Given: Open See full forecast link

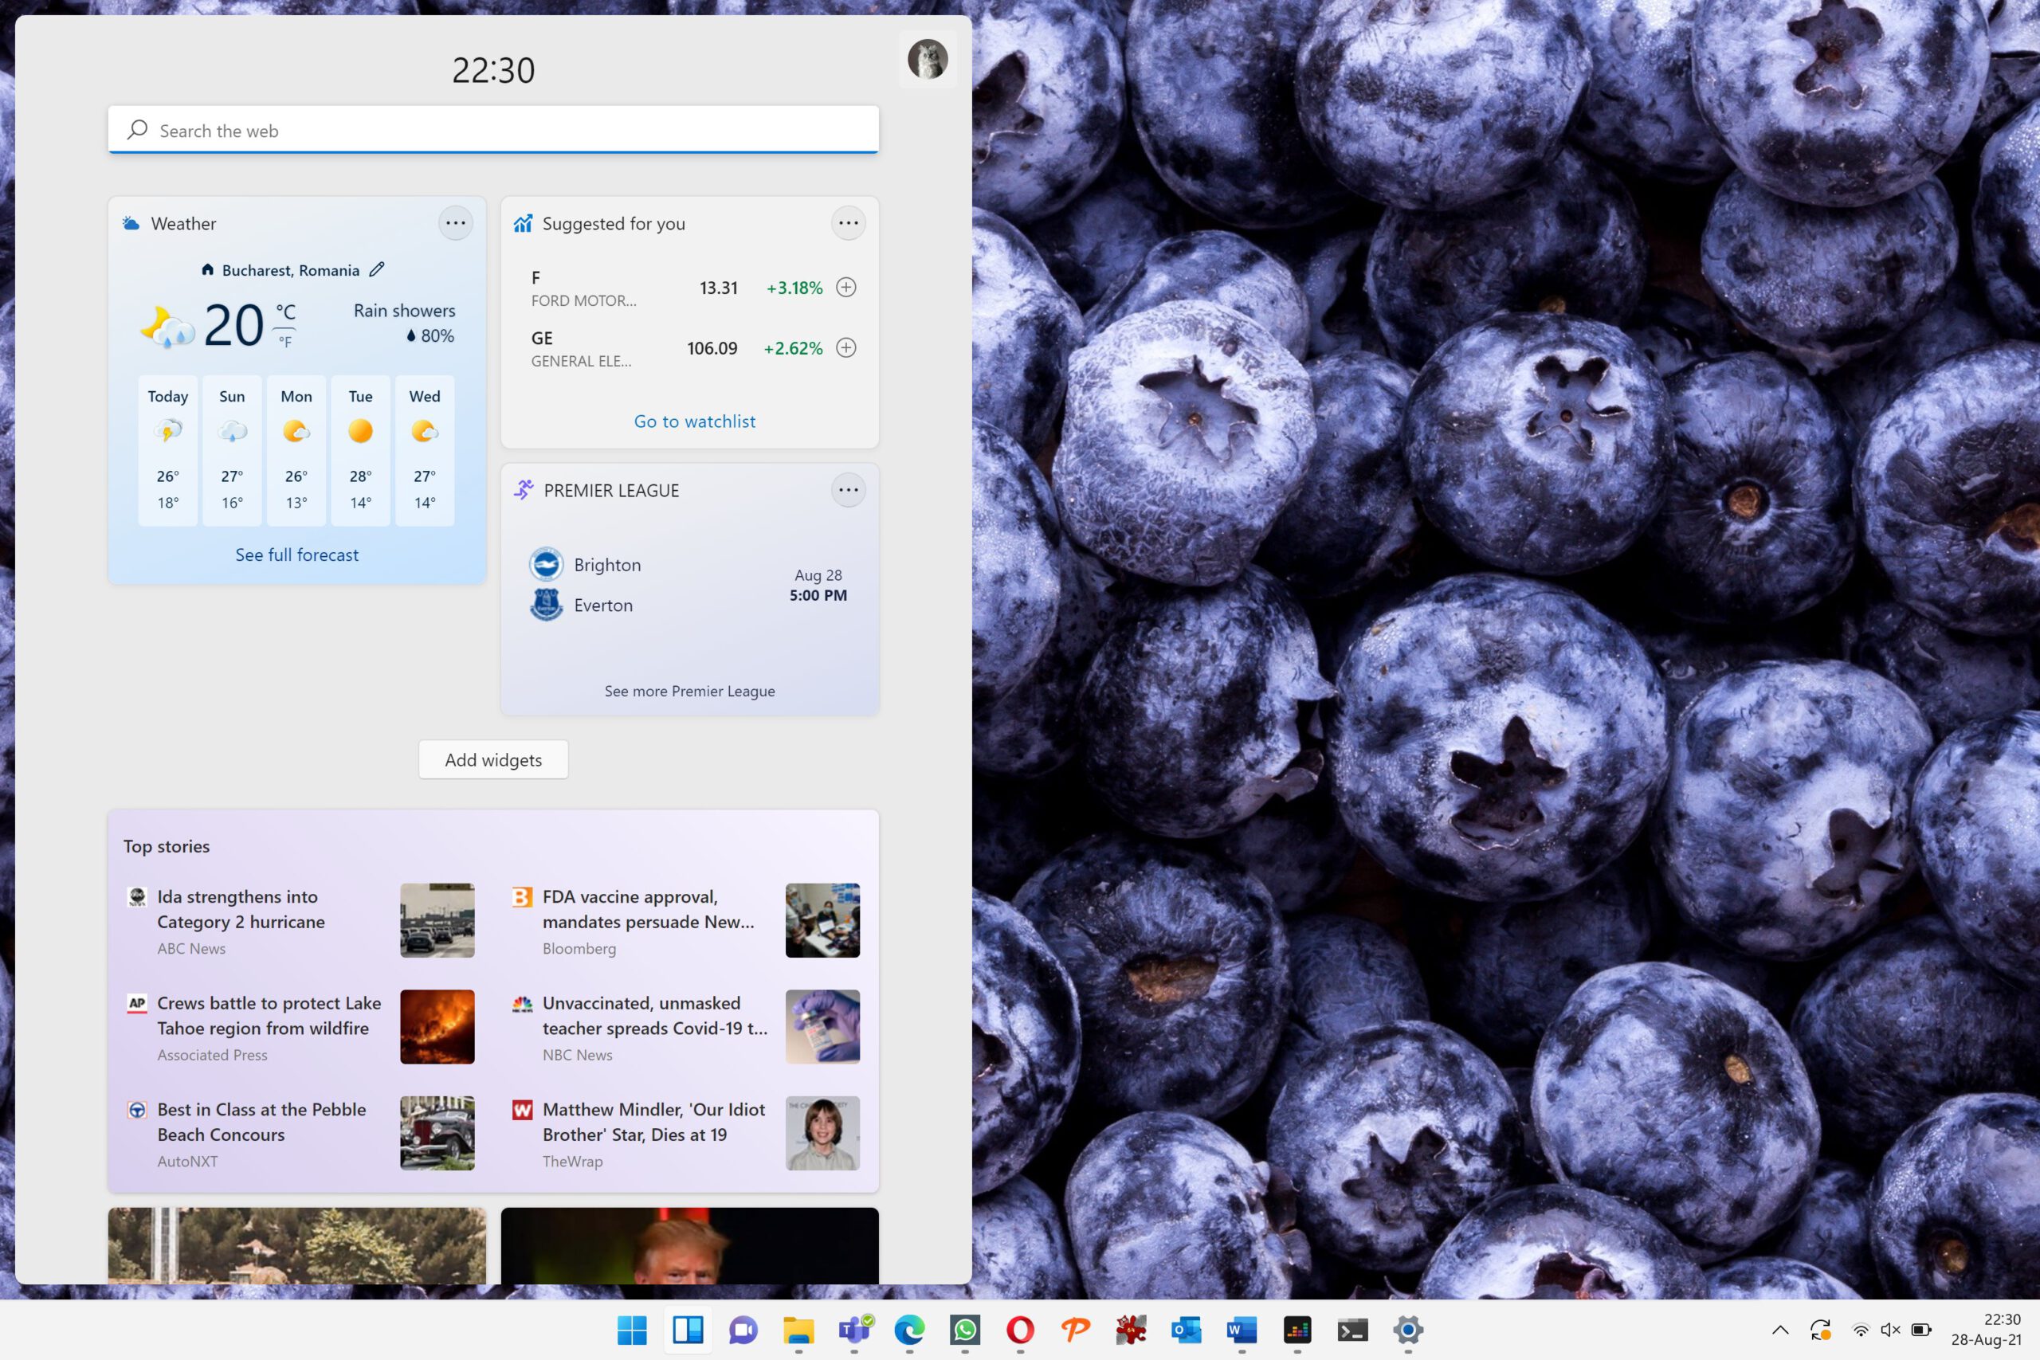Looking at the screenshot, I should click(296, 555).
